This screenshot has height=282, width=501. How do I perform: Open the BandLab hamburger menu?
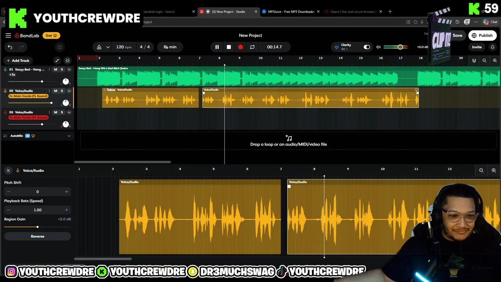pos(8,35)
